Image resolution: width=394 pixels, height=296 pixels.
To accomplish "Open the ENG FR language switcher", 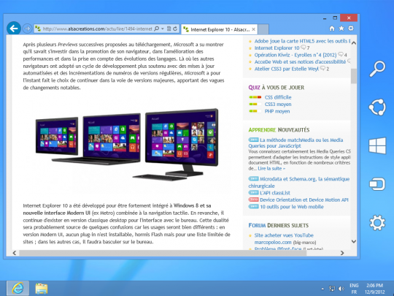I will click(x=354, y=289).
